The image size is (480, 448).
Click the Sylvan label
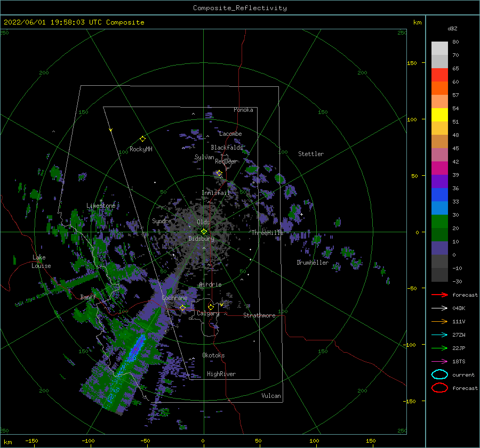204,157
